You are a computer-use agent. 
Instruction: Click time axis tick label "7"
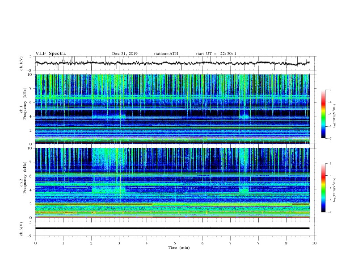[231, 243]
